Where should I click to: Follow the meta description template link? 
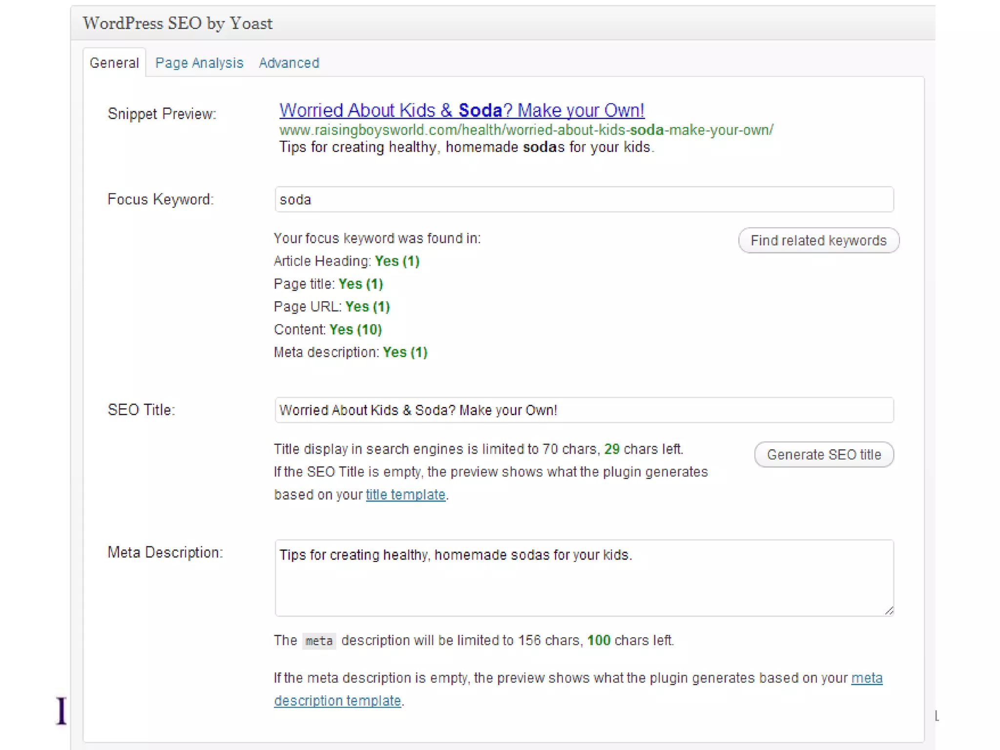337,701
